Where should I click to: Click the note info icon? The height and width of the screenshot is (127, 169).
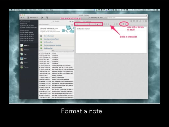pos(143,21)
